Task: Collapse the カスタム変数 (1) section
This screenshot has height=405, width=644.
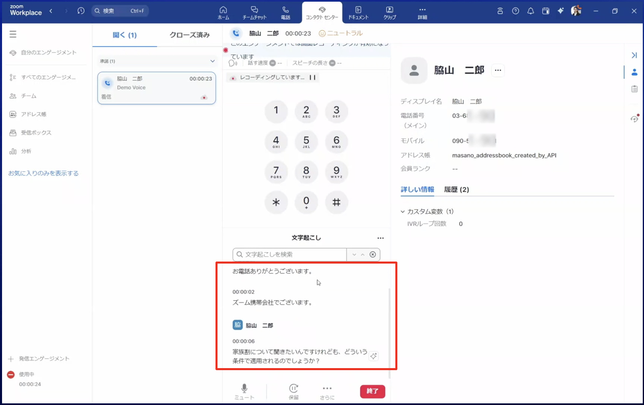Action: point(403,212)
